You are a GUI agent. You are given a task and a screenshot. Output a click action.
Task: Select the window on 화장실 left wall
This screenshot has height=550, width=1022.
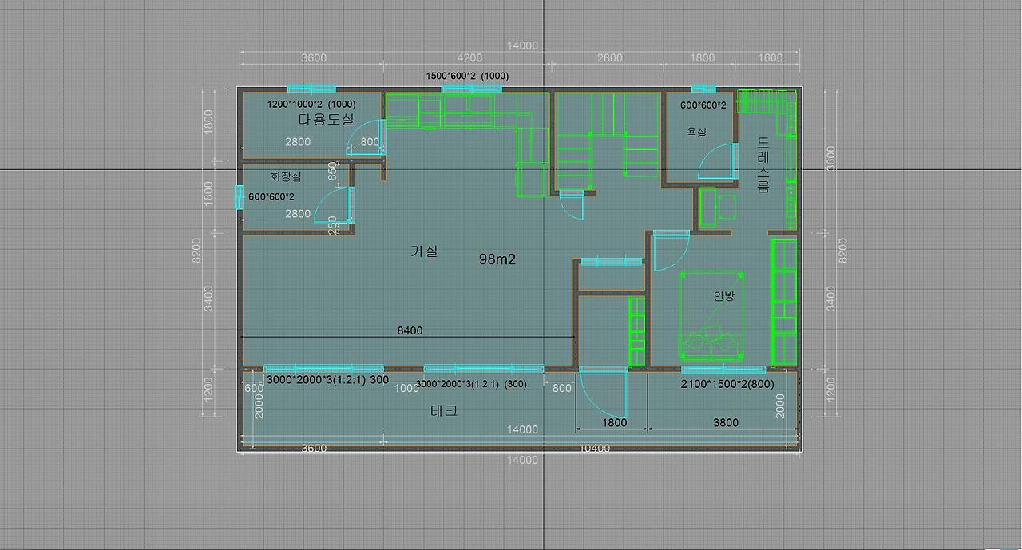click(x=239, y=196)
